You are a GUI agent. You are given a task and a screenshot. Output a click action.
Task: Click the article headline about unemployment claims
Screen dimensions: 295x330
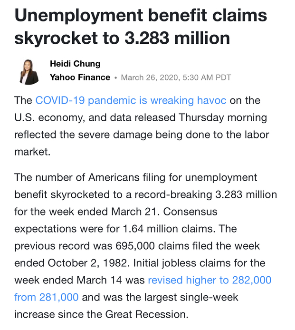click(x=141, y=26)
